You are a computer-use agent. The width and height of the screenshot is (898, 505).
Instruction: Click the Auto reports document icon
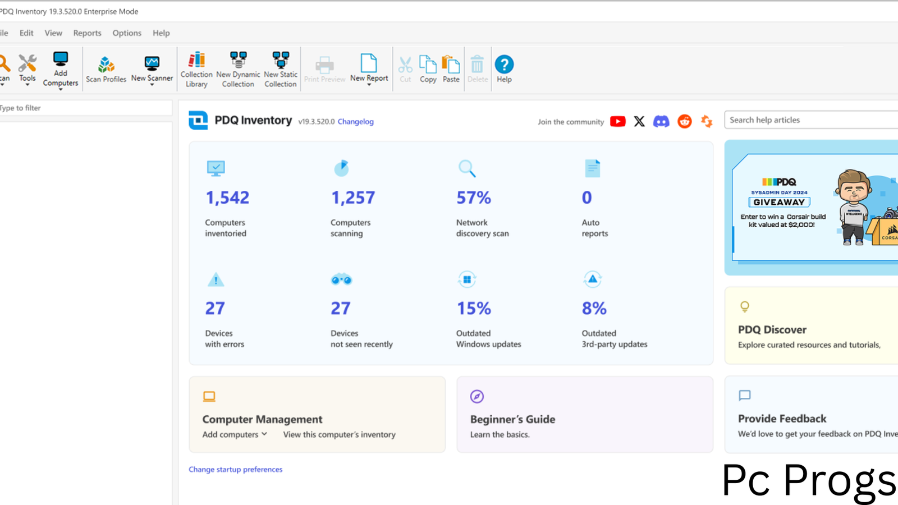pos(593,168)
